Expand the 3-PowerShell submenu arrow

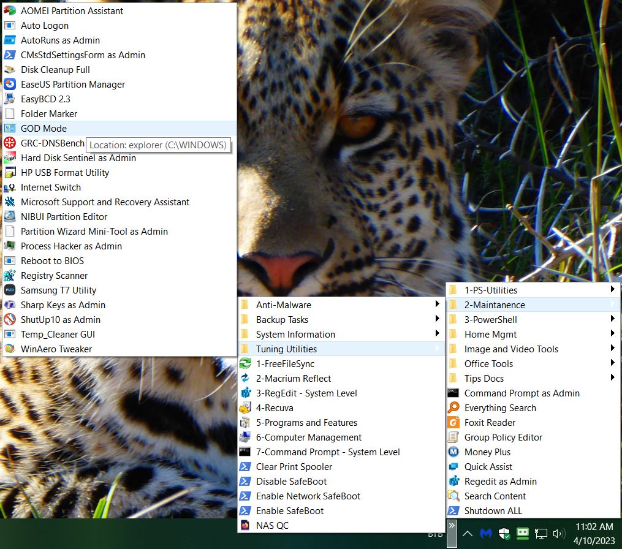pyautogui.click(x=612, y=319)
